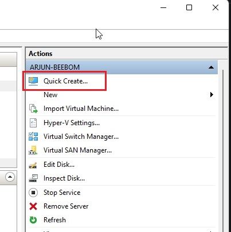Choose Import Virtual Machine action
This screenshot has height=232, width=231.
pyautogui.click(x=81, y=109)
